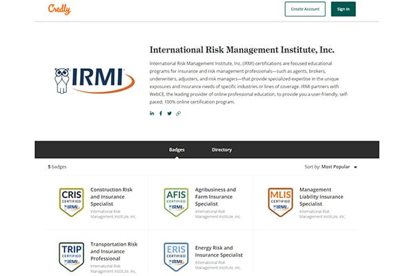
Task: Click the Credly logo
Action: pyautogui.click(x=59, y=9)
